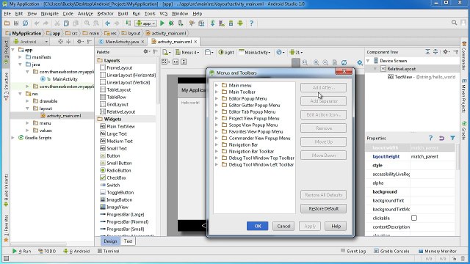Switch to the Text editor tab

coord(128,241)
